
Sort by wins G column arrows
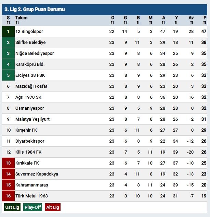[x=126, y=23]
